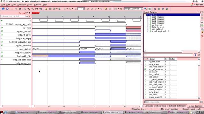Click the Size column header

click(x=167, y=59)
